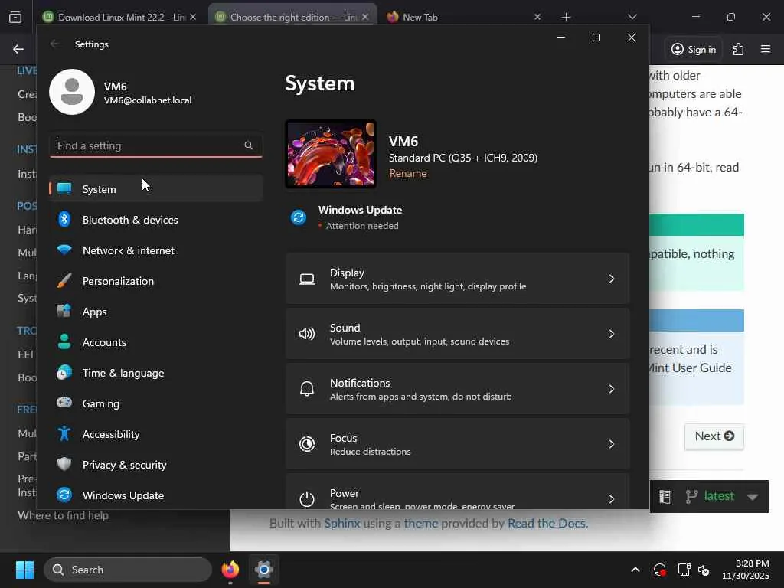Click the muted volume tray icon

(x=704, y=570)
